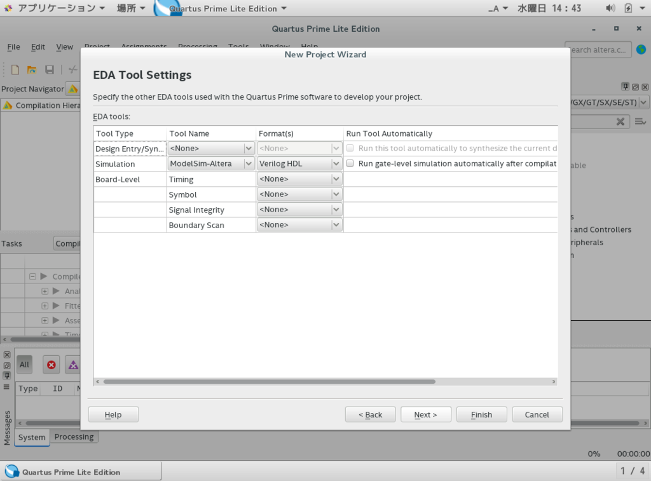Open the Edit menu
This screenshot has width=651, height=481.
point(38,47)
